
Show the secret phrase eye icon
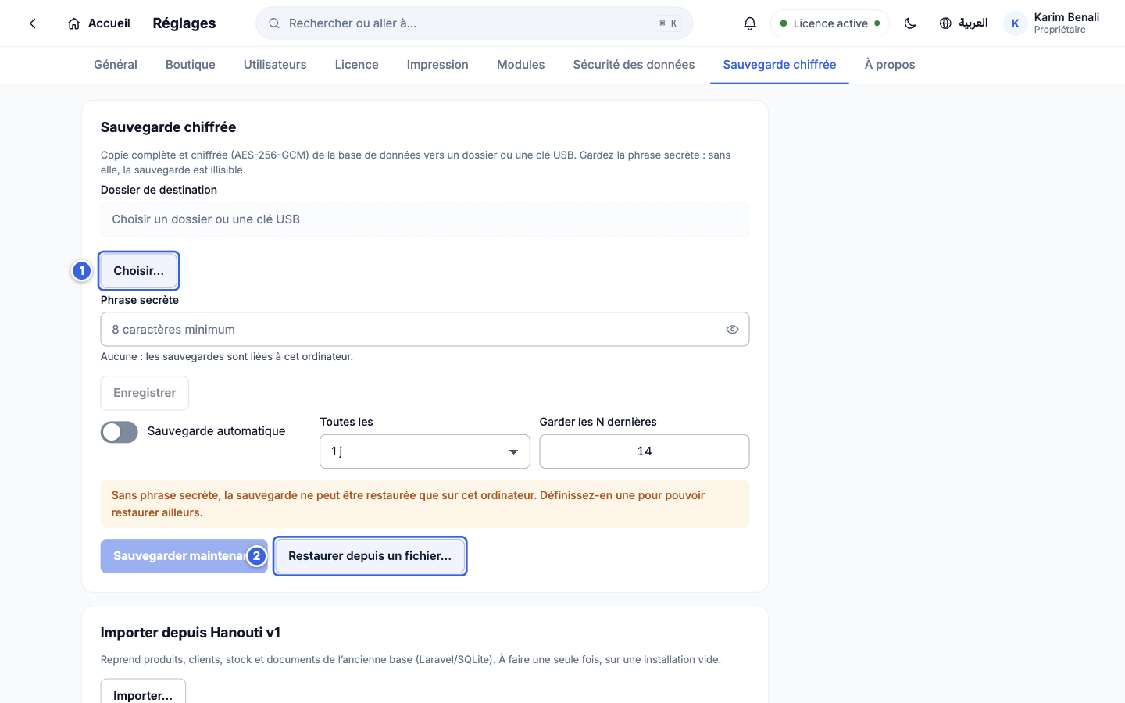click(x=732, y=330)
